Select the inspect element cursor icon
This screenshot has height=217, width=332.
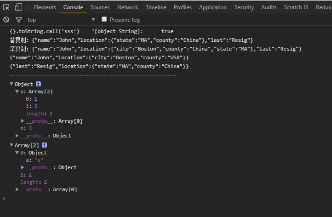(x=6, y=7)
